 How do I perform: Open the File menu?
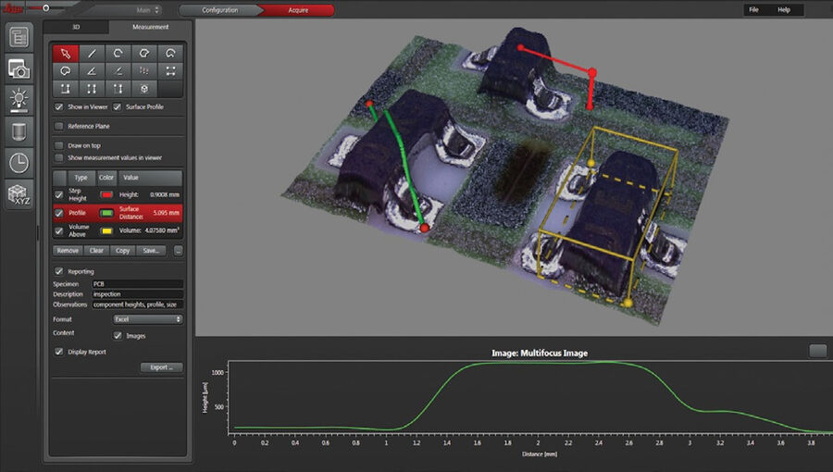753,9
